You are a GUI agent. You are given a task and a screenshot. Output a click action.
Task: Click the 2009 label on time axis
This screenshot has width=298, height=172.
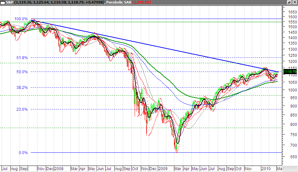coord(163,168)
